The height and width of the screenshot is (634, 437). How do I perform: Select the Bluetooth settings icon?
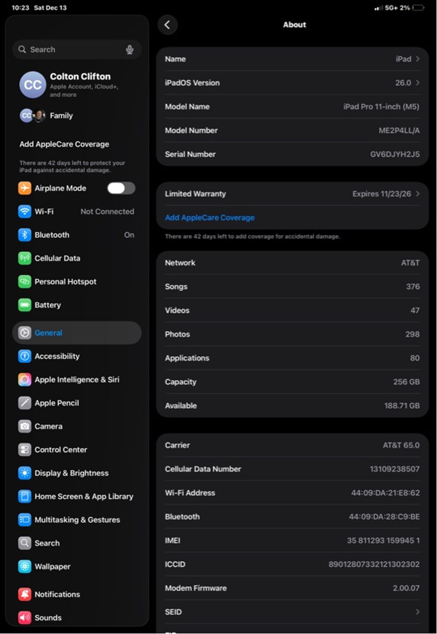coord(25,235)
